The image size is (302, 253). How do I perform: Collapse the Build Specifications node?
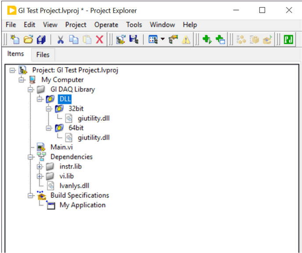tap(30, 196)
